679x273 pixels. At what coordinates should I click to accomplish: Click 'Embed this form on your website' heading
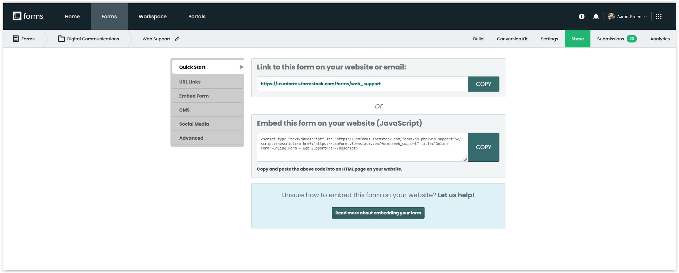click(339, 123)
